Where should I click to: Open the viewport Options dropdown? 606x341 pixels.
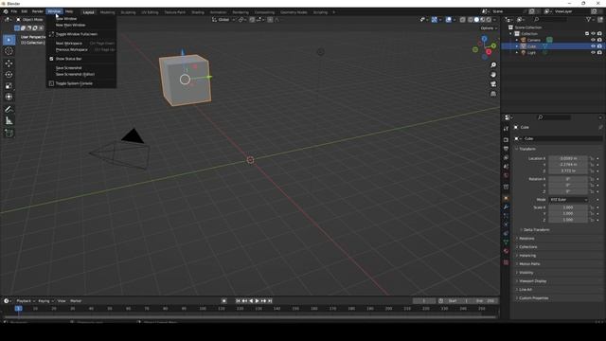click(489, 28)
